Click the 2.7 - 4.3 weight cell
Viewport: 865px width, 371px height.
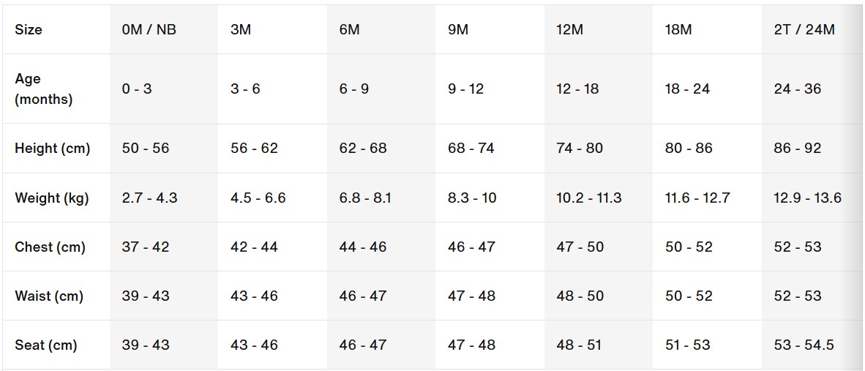149,198
